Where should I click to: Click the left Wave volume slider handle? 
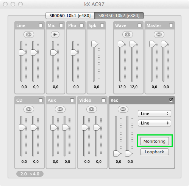pos(121,44)
